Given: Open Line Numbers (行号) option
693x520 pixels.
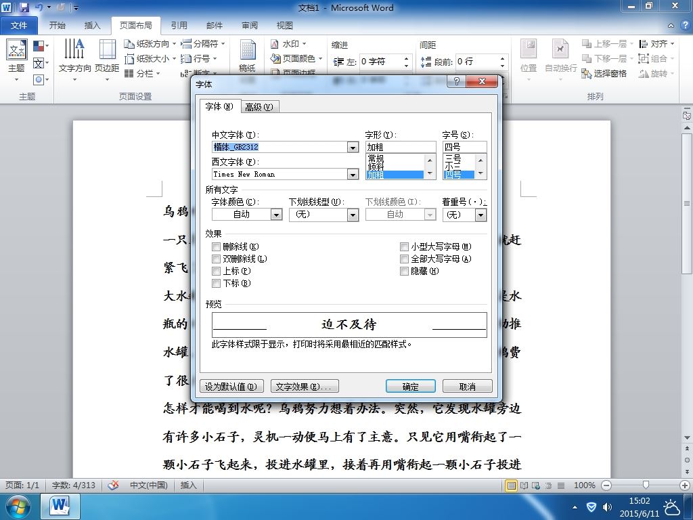Looking at the screenshot, I should click(199, 58).
